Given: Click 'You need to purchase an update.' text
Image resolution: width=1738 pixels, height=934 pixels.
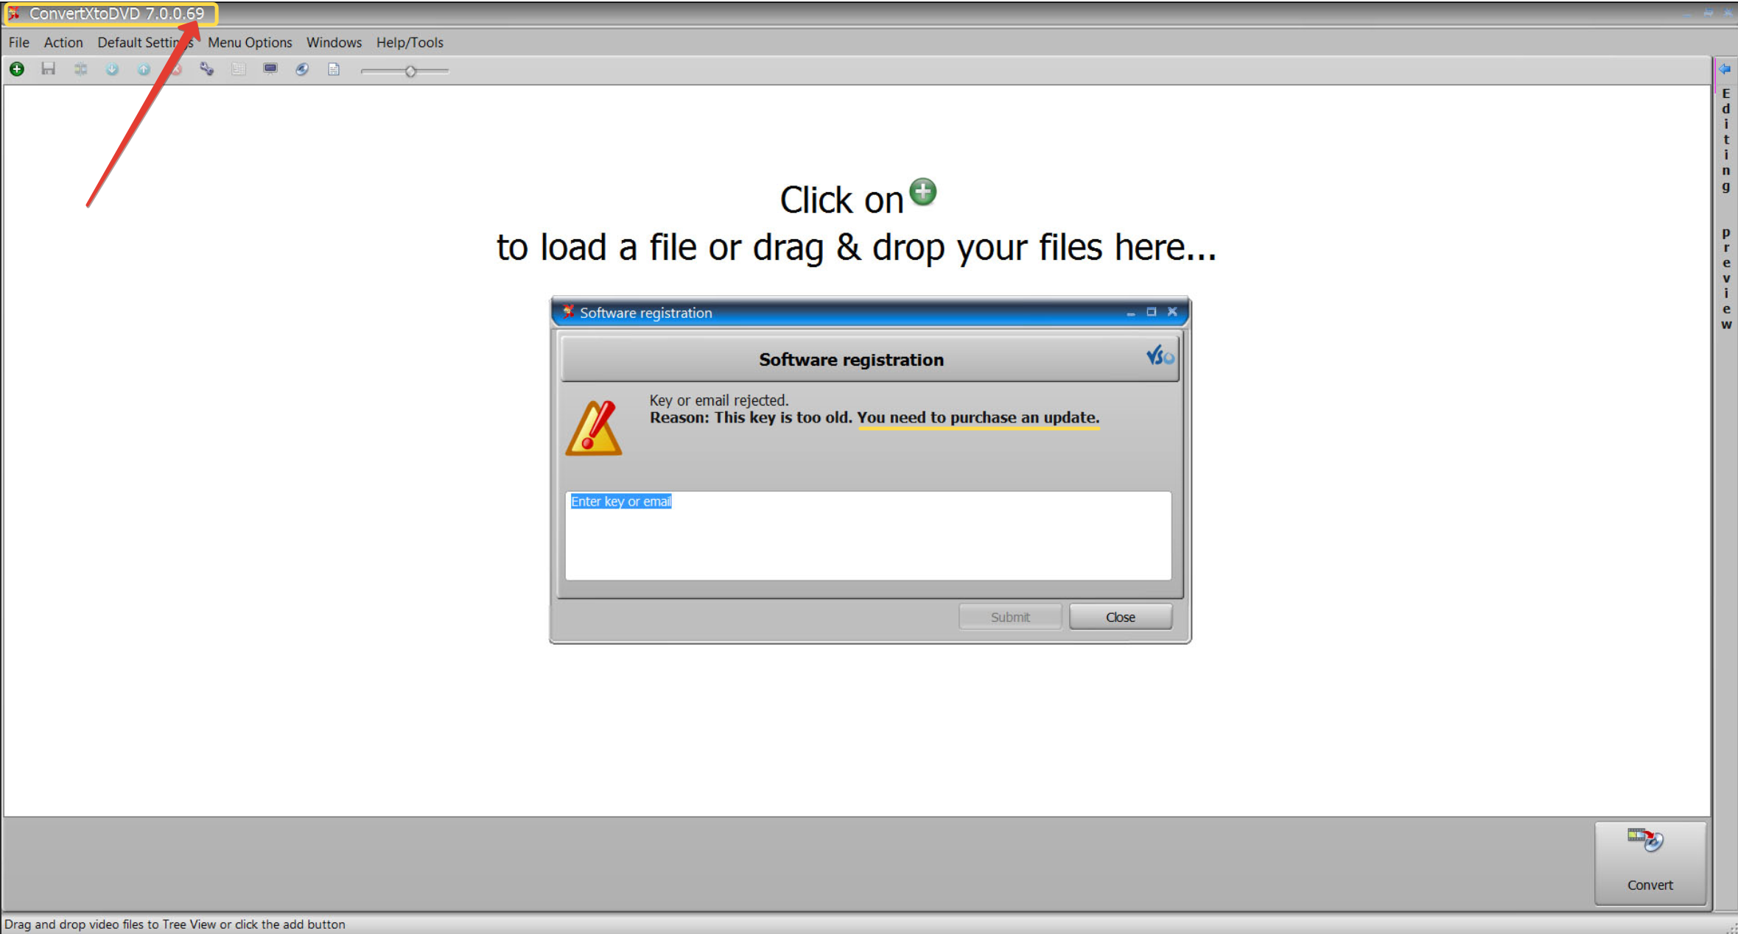Looking at the screenshot, I should 978,417.
